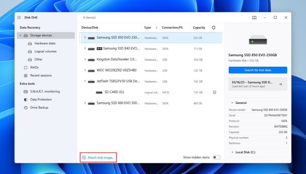The width and height of the screenshot is (306, 174).
Task: Enable Show hidden items
Action: [216, 157]
